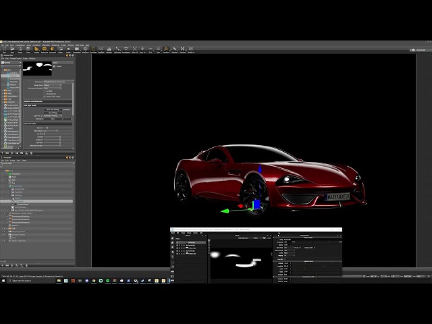Image resolution: width=432 pixels, height=324 pixels.
Task: Click the Open file toolbar icon
Action: (x=12, y=49)
